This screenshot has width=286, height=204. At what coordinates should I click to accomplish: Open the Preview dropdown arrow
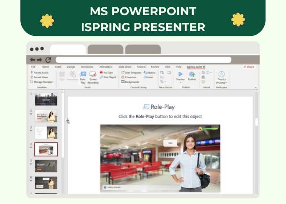click(x=181, y=83)
